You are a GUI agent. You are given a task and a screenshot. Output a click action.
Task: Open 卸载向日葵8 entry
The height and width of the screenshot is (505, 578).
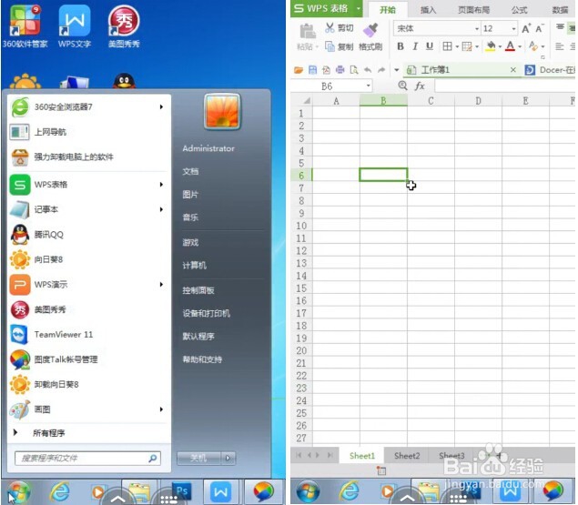point(87,385)
